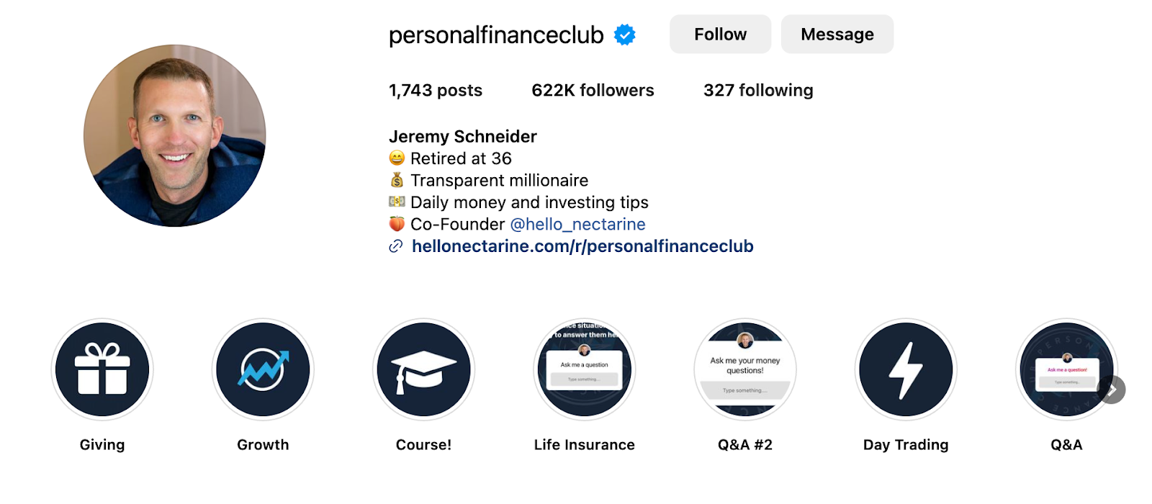Click the 1,743 posts count

coord(435,90)
